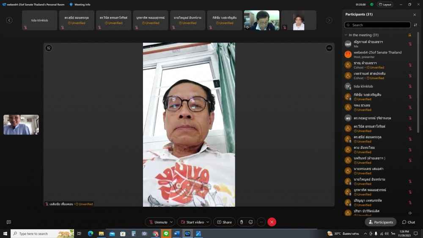Open the Chat panel
Screen dimensions: 423x238
click(409, 222)
